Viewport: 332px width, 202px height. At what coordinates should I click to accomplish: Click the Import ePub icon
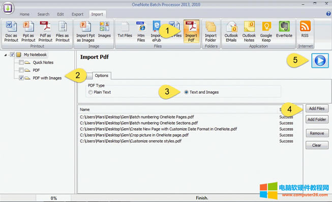pos(156,31)
